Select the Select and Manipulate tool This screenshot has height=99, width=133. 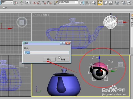click(22, 3)
